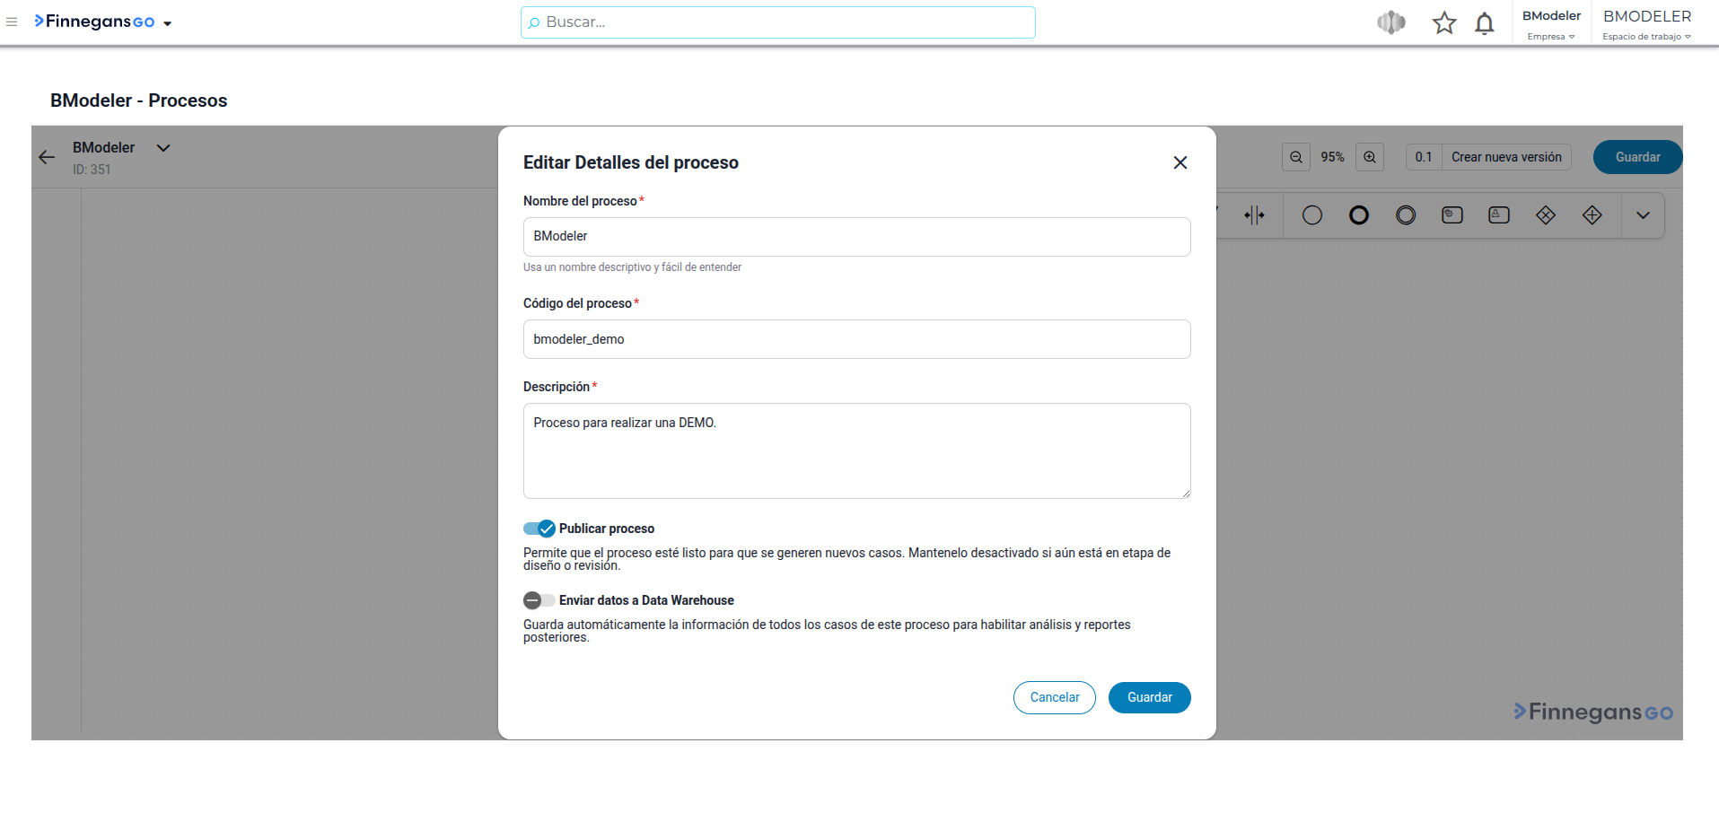Select the exclusive gateway X diamond

tap(1546, 215)
